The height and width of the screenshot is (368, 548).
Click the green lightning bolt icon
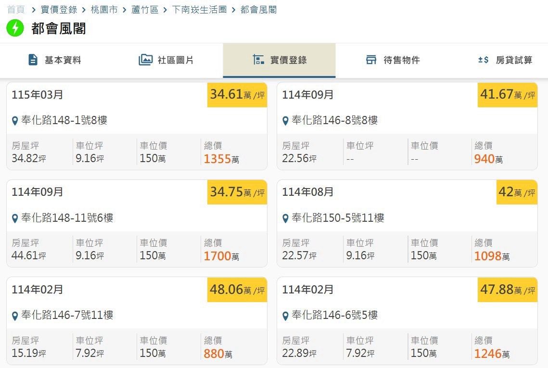point(15,28)
